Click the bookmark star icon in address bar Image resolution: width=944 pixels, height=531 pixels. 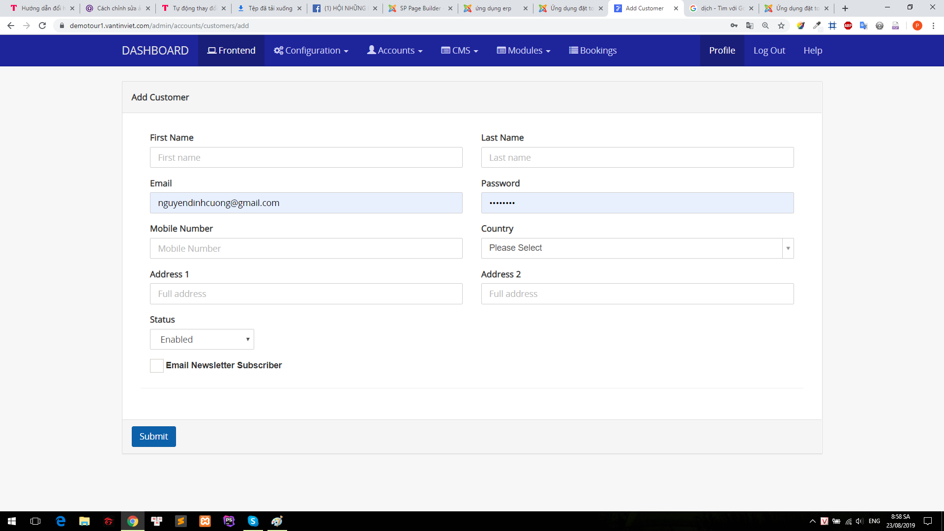tap(781, 26)
